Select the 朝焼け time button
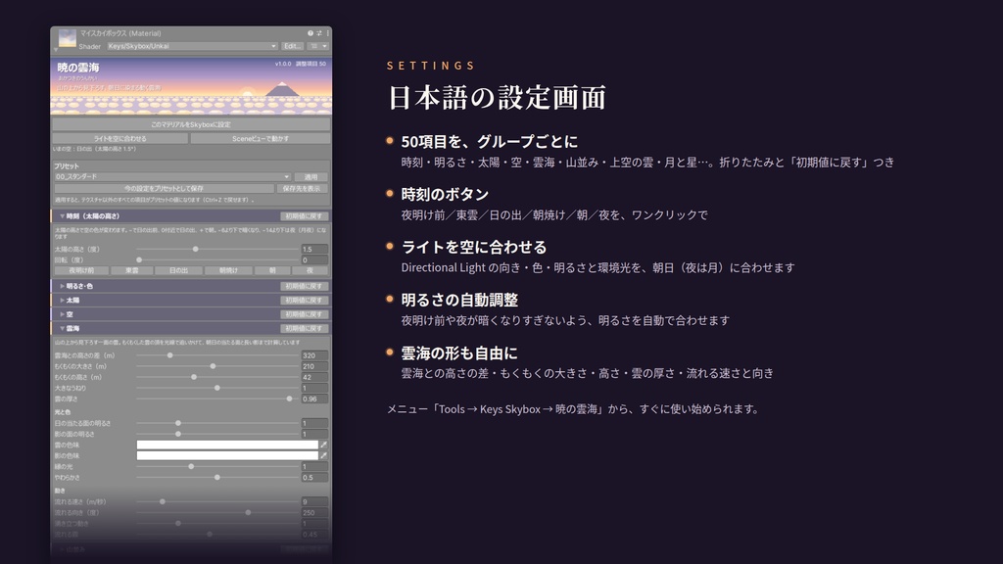Viewport: 1003px width, 564px height. (228, 270)
